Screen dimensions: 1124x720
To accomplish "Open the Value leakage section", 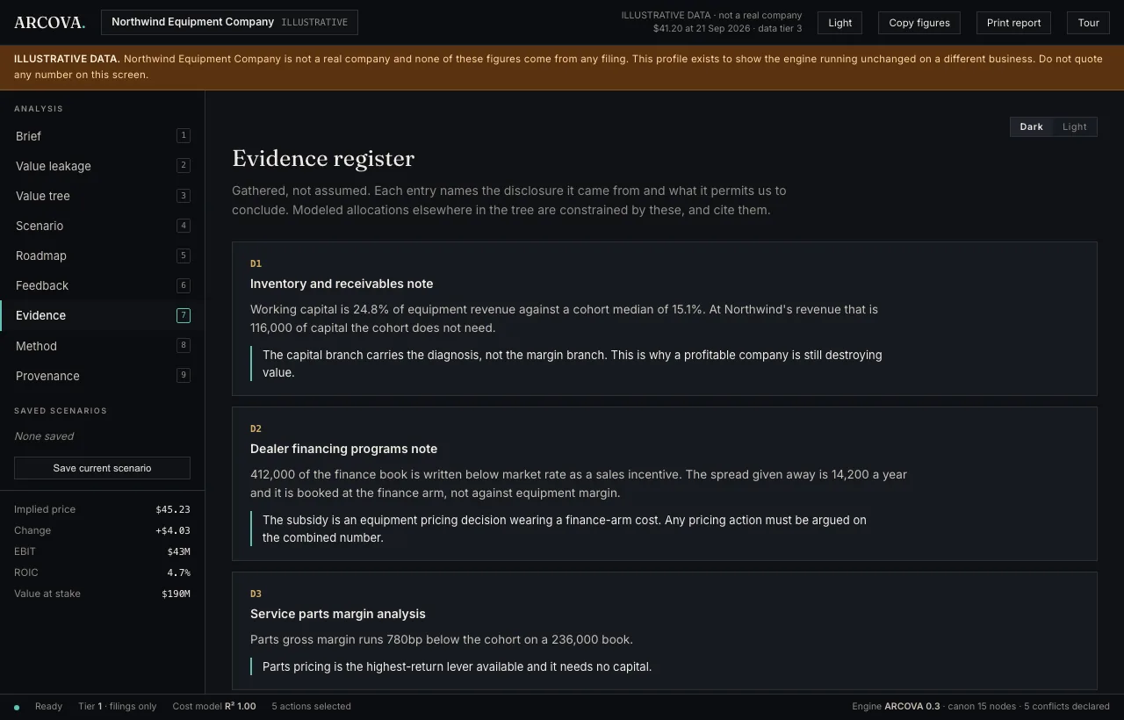I will [x=102, y=166].
